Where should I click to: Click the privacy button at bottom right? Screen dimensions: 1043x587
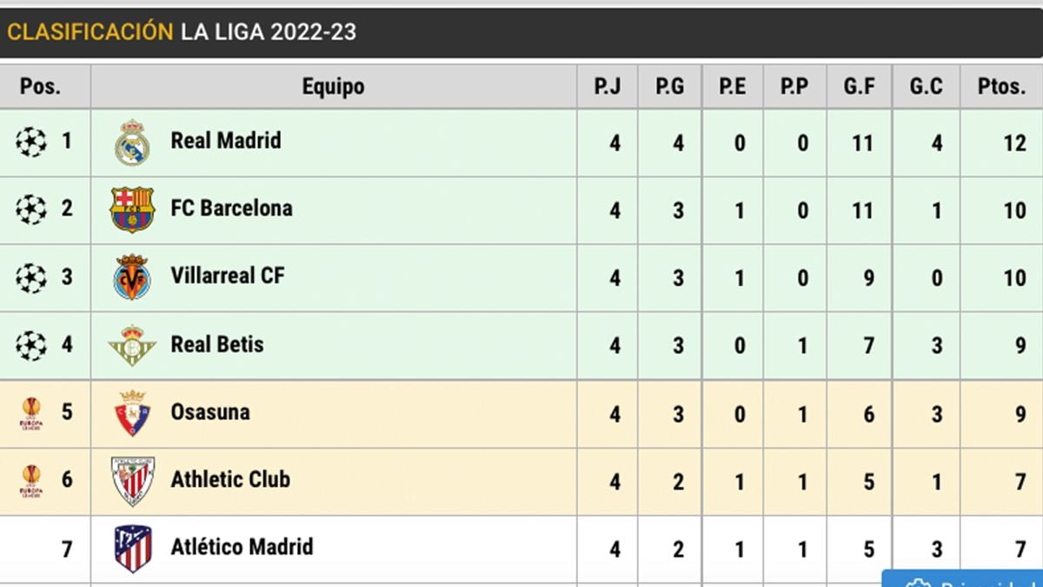pyautogui.click(x=965, y=580)
